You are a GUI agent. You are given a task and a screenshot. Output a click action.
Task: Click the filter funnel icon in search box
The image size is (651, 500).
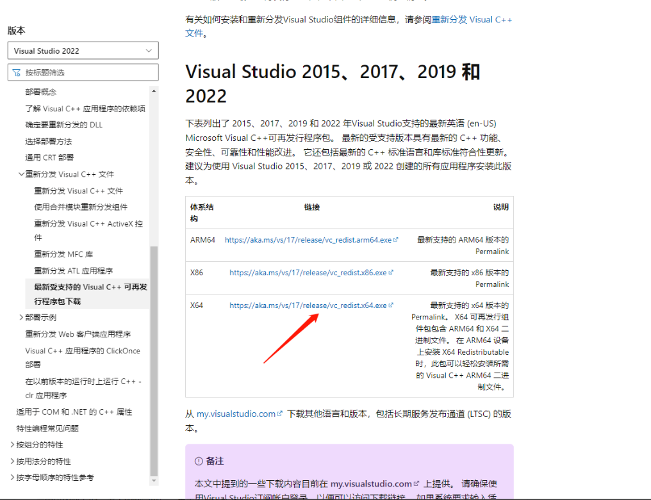[17, 73]
